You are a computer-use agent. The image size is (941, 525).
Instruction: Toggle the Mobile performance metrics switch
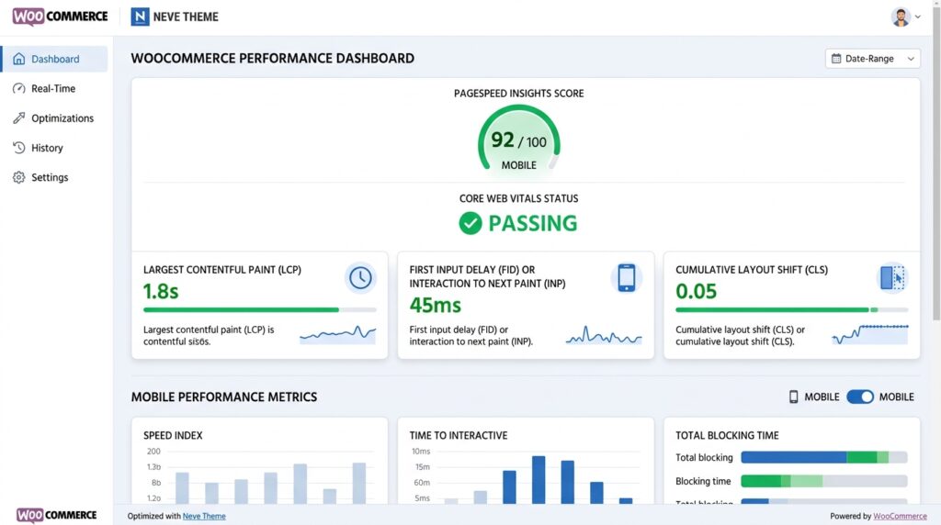pyautogui.click(x=860, y=397)
